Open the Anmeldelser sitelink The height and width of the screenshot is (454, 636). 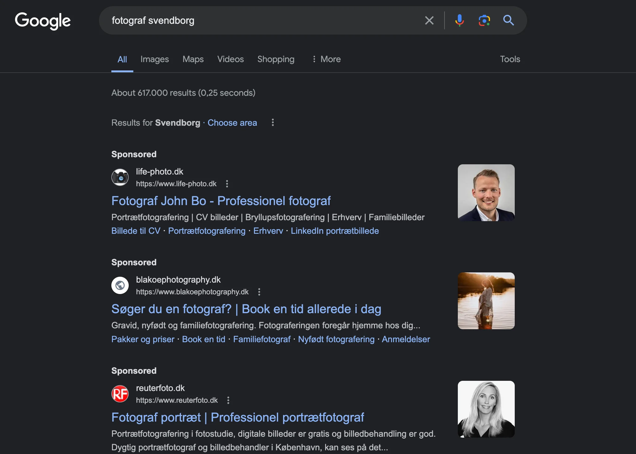click(406, 339)
